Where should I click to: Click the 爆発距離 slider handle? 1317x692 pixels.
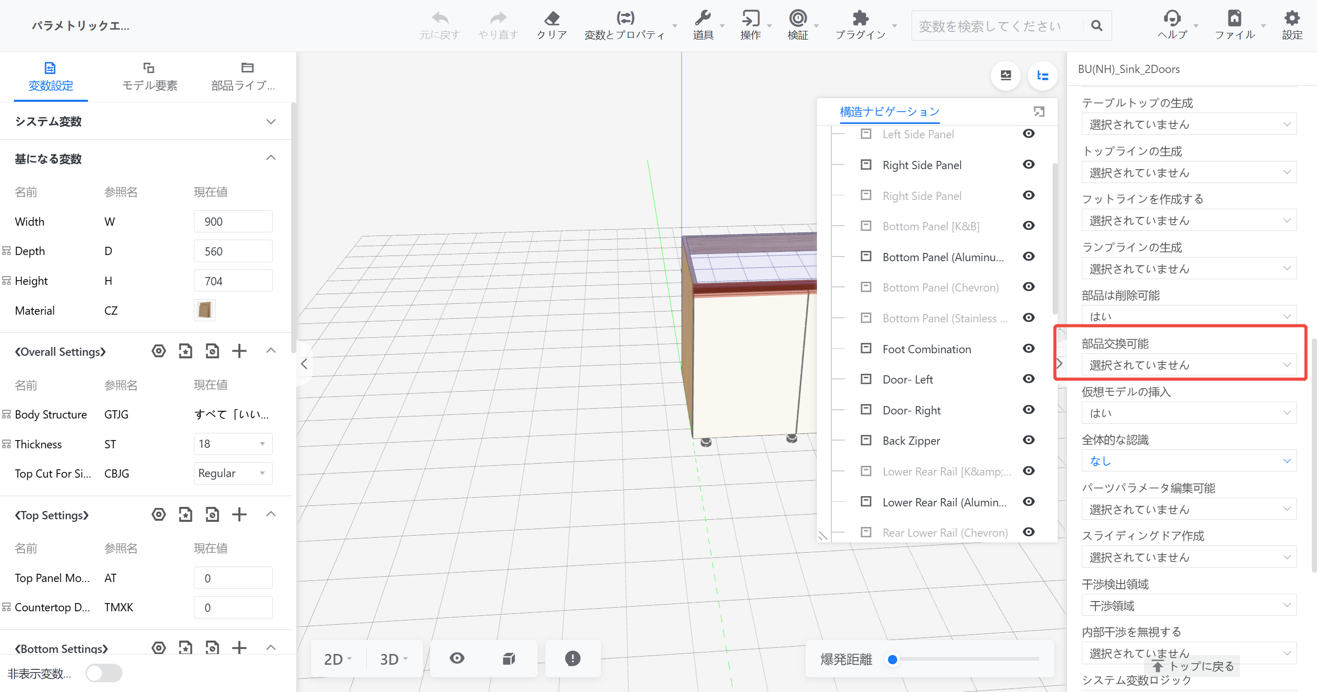tap(893, 659)
